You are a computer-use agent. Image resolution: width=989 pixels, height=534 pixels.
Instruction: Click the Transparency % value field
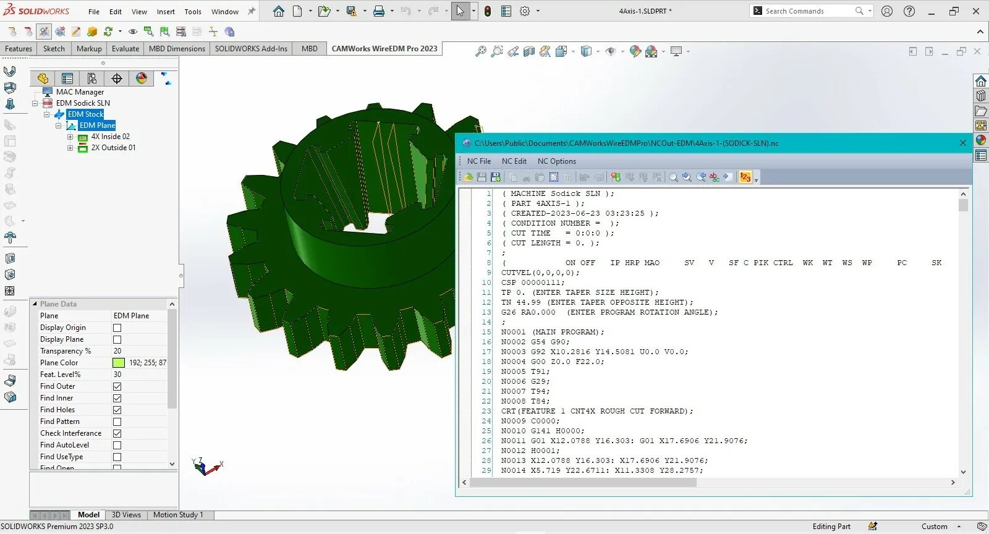point(140,351)
